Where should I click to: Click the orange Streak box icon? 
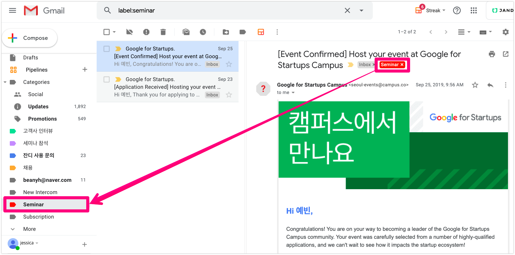[261, 32]
